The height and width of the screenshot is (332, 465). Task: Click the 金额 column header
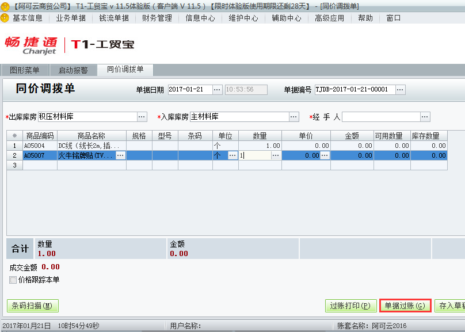[x=352, y=136]
